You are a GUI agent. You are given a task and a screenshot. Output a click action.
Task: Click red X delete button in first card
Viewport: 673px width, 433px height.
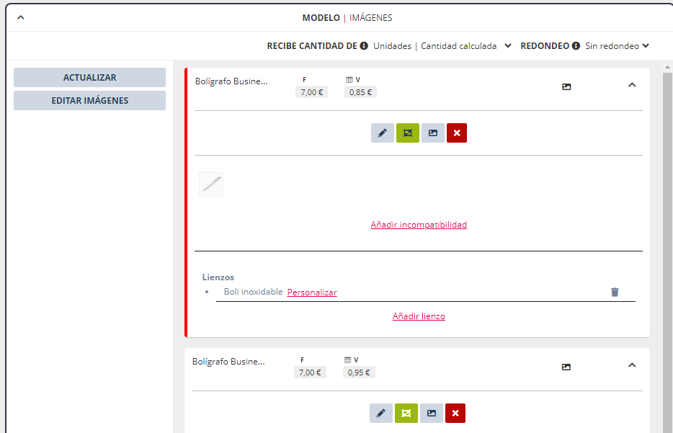click(x=457, y=133)
